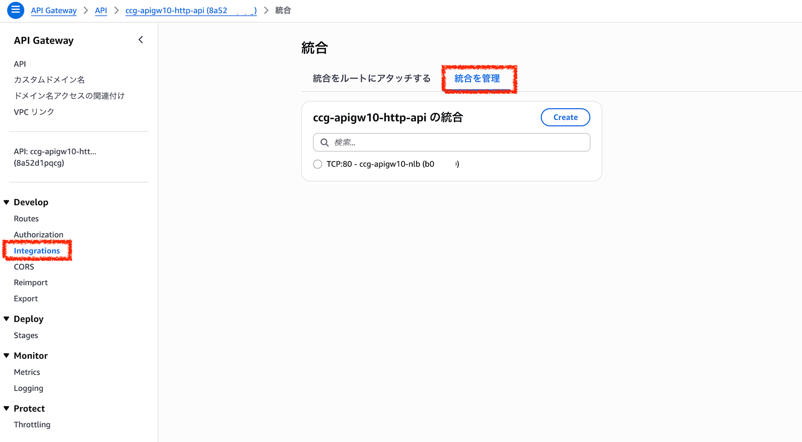Click the ccg-apigw10-http-api の統合 panel heading
802x442 pixels.
(x=388, y=117)
